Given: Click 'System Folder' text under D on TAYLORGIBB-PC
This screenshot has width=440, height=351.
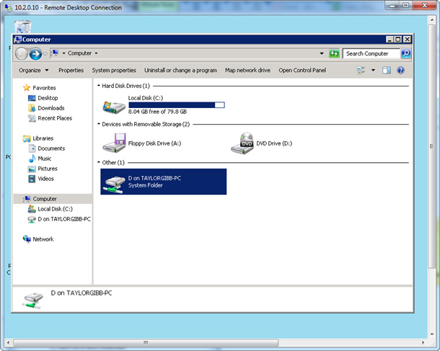Looking at the screenshot, I should [146, 185].
